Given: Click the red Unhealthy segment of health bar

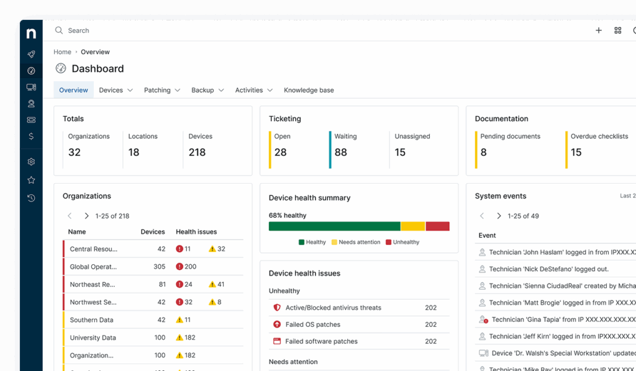Looking at the screenshot, I should [x=437, y=226].
